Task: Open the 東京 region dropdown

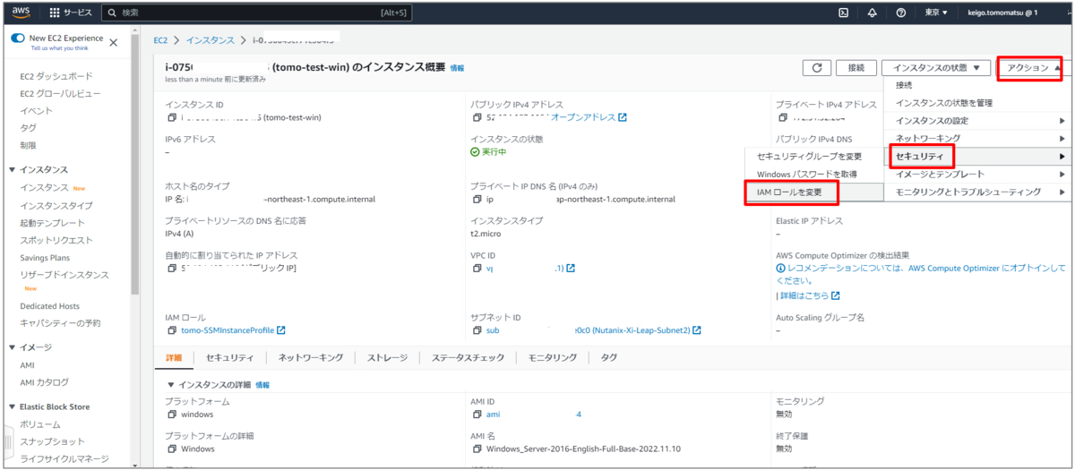Action: pos(935,13)
